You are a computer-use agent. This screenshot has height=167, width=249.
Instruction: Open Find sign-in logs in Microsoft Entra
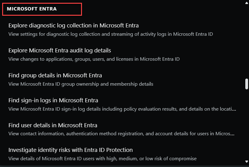53,100
